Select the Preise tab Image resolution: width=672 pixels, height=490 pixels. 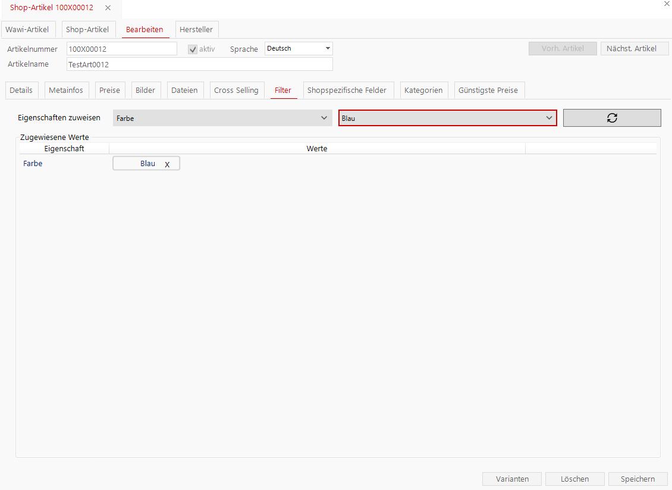click(109, 90)
